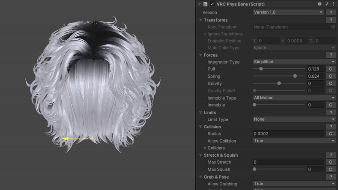Open the Limit Type dropdown
Screen dimensions: 338x190
click(x=294, y=119)
